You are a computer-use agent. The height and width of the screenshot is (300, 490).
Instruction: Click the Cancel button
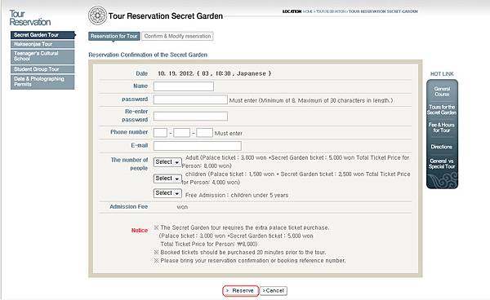(x=274, y=291)
